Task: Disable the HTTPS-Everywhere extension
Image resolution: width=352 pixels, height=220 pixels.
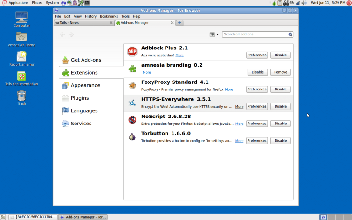Action: click(x=281, y=106)
